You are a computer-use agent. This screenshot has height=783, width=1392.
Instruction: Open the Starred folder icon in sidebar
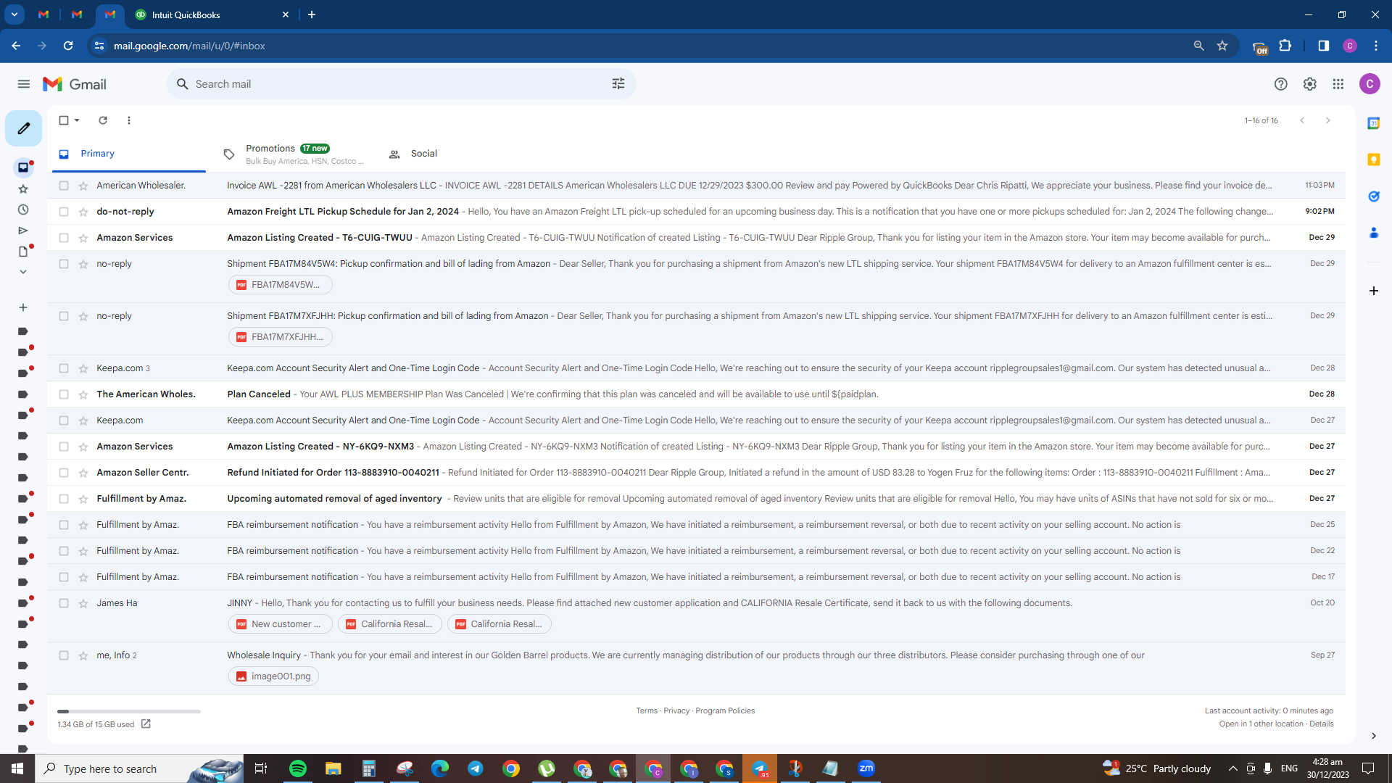pyautogui.click(x=23, y=189)
